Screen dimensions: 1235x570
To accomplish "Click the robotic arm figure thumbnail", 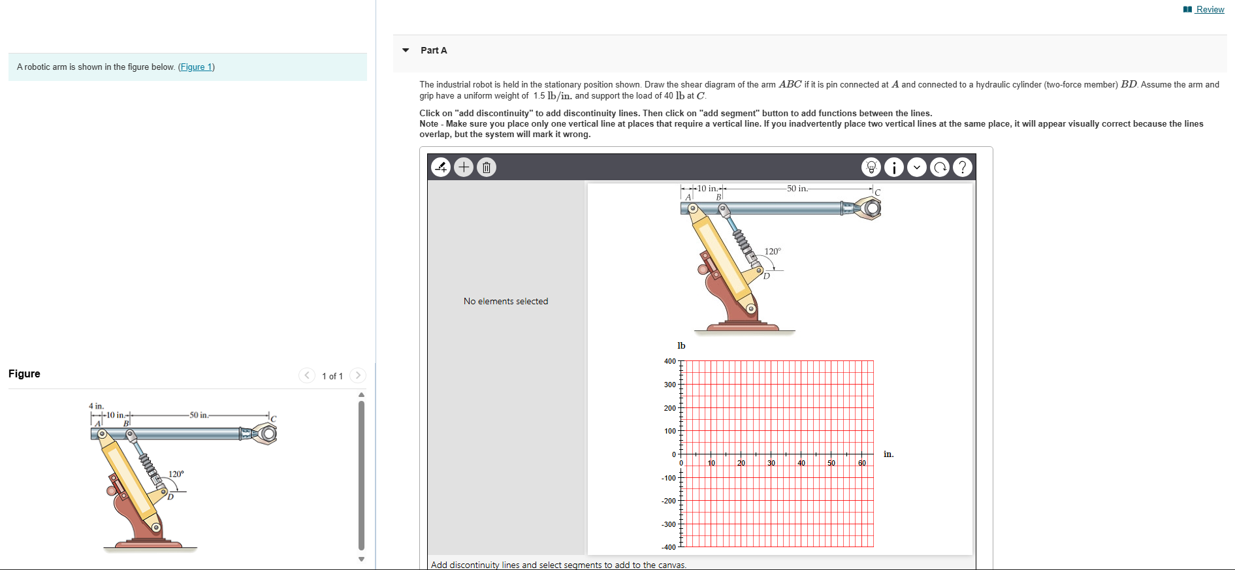I will pos(184,477).
